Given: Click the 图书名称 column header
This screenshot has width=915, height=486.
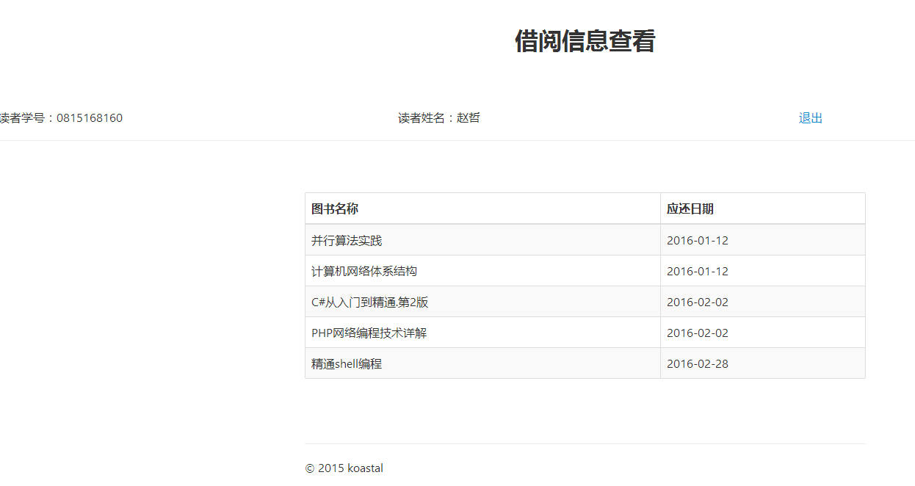Looking at the screenshot, I should click(x=335, y=209).
